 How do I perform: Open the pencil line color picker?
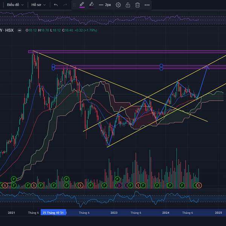tap(82, 5)
